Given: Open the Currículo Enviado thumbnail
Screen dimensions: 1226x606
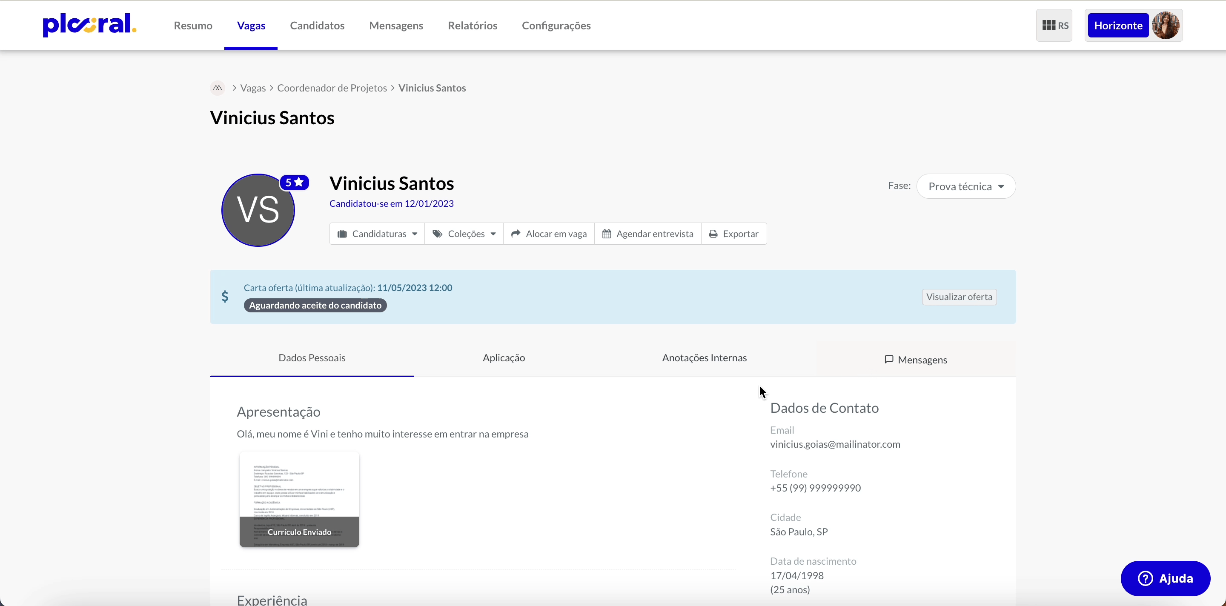Looking at the screenshot, I should 299,500.
